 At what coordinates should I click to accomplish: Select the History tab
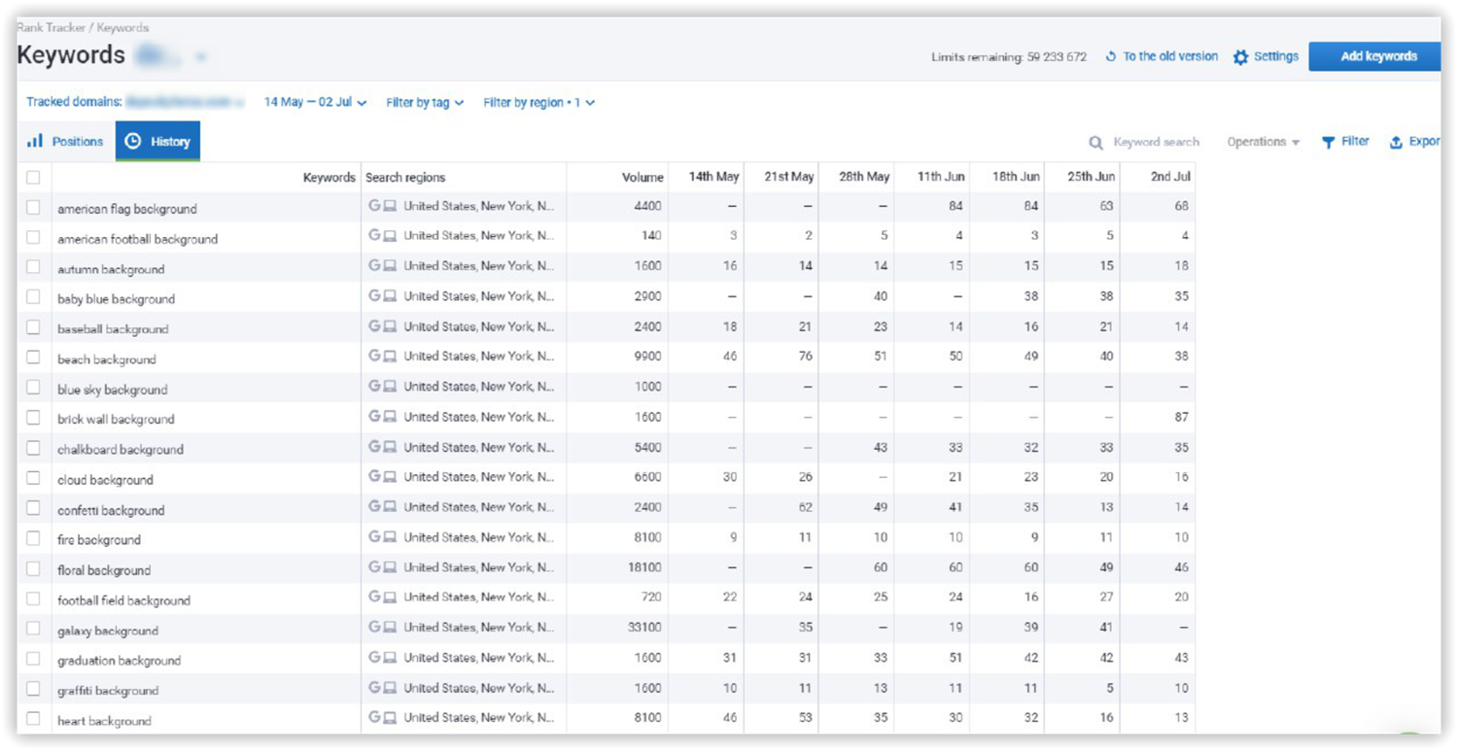point(157,141)
